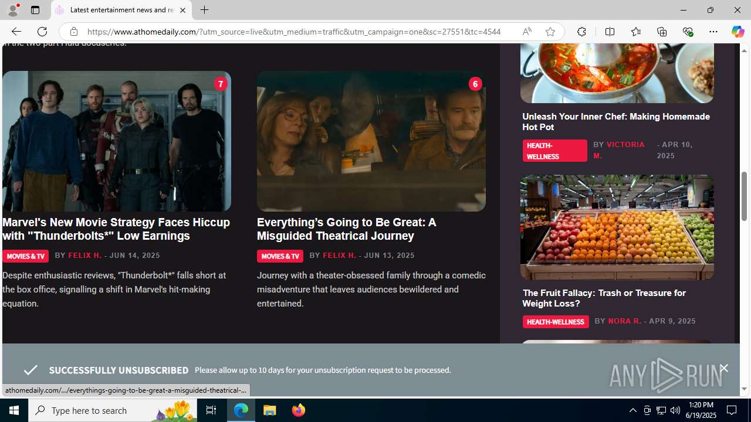Refresh the current page
This screenshot has height=422, width=751.
tap(42, 32)
